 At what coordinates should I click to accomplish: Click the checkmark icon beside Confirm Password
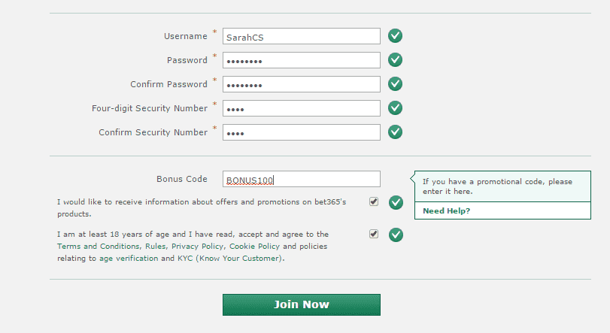point(395,84)
